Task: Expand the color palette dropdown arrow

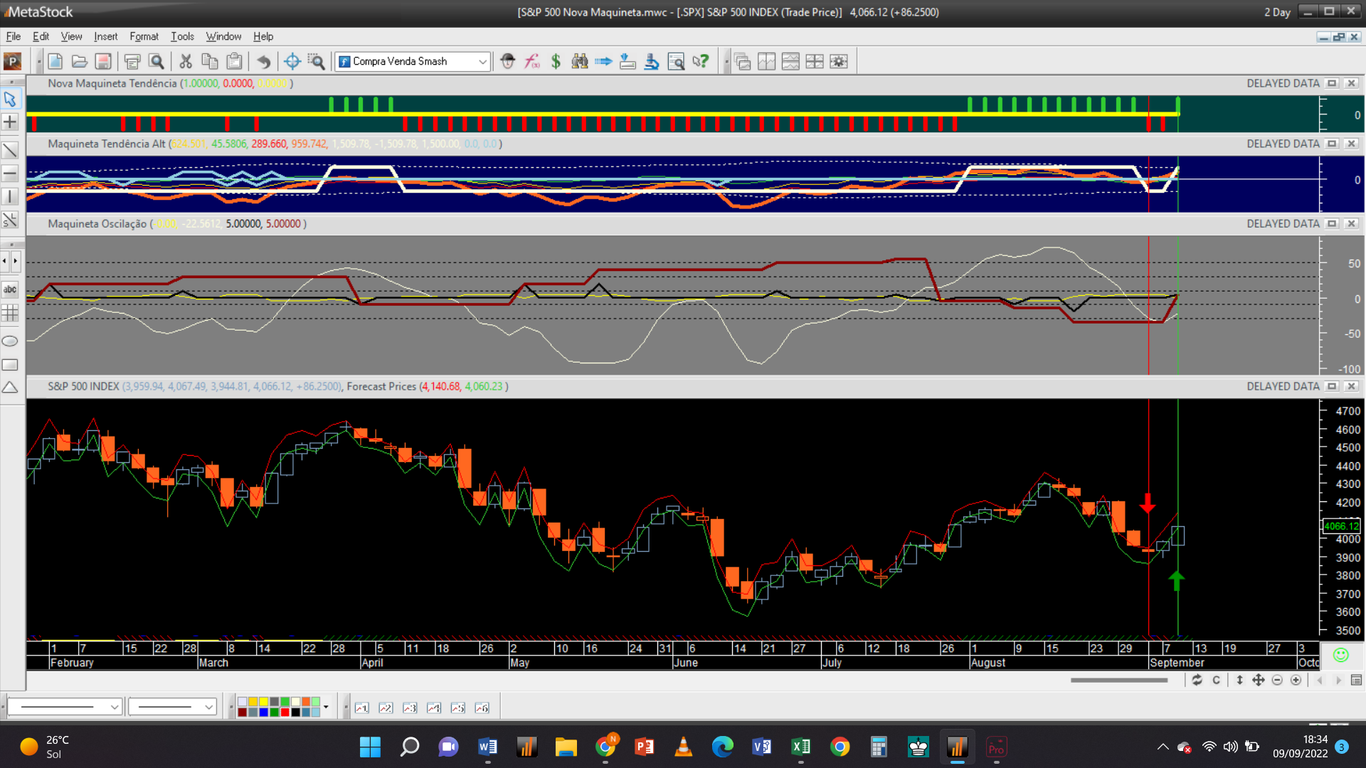Action: (326, 707)
